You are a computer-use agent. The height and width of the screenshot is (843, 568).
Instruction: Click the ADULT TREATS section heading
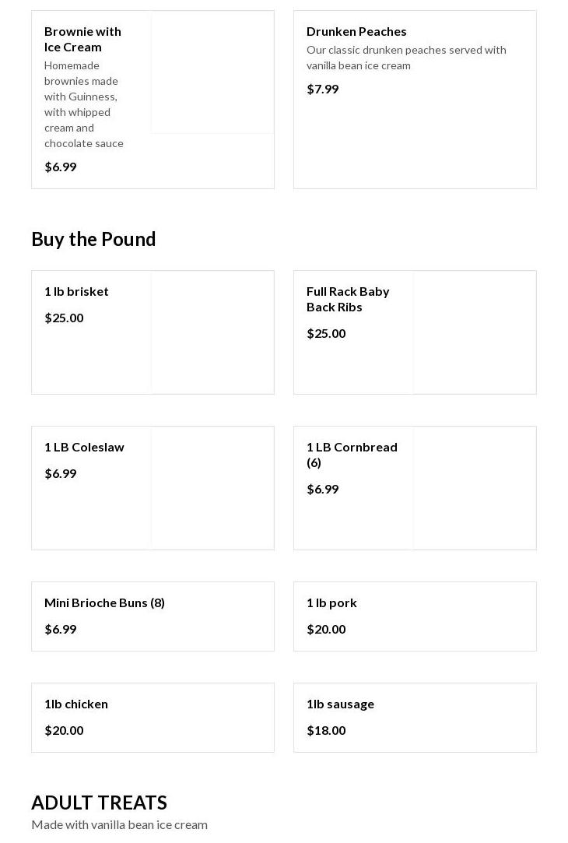99,803
